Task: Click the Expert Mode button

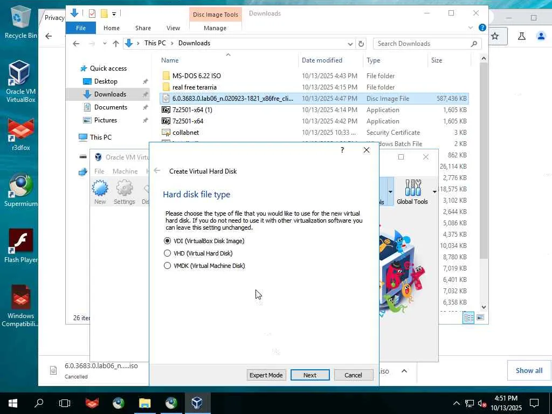Action: (266, 375)
